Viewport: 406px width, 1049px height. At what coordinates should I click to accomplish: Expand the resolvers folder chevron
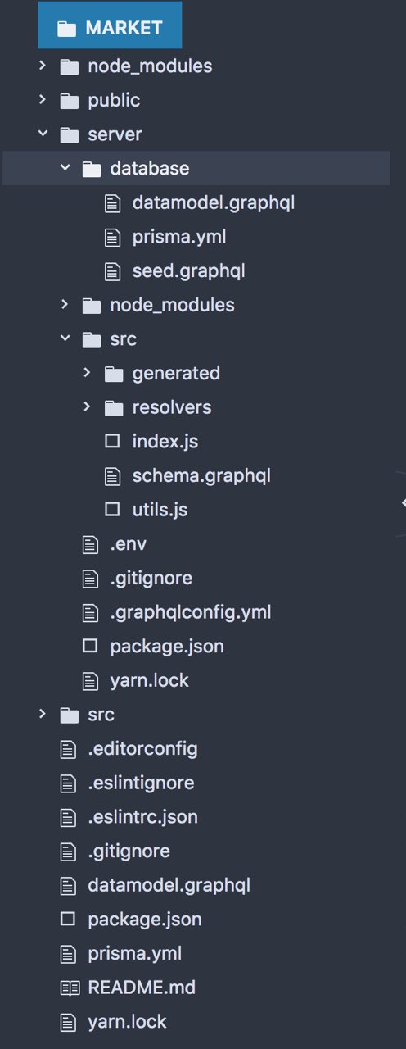click(87, 407)
